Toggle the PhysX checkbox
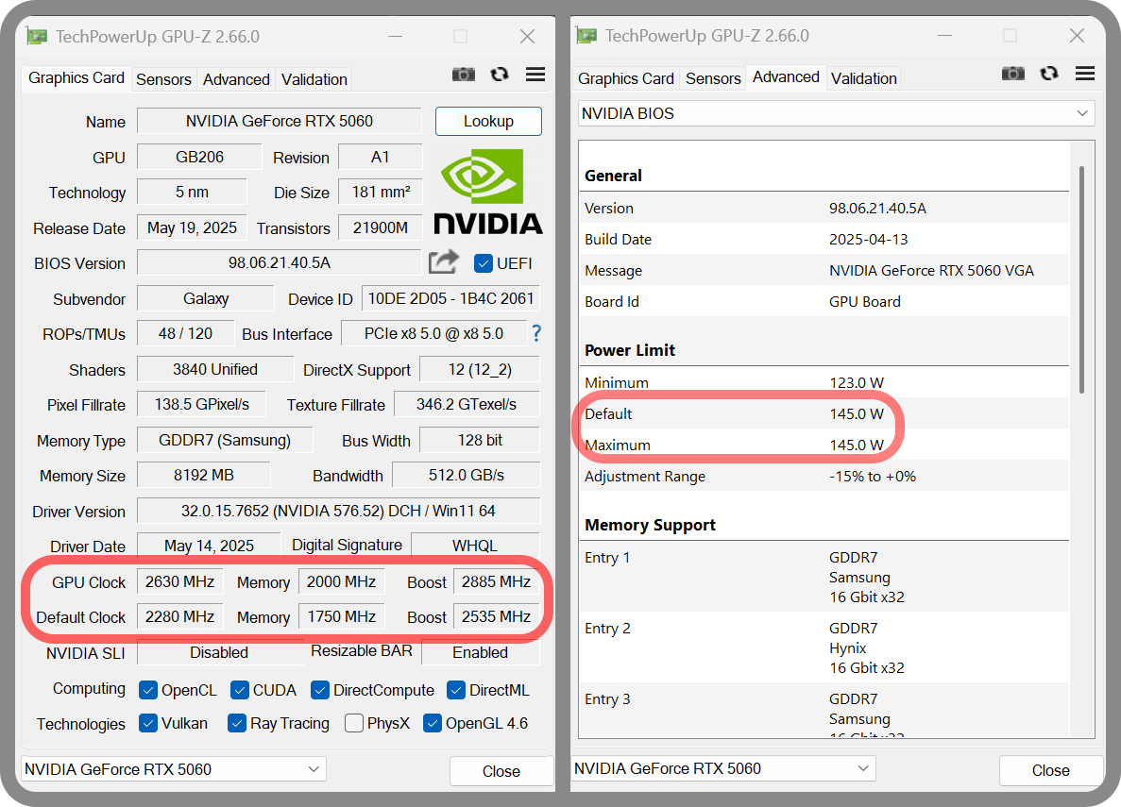 (354, 723)
